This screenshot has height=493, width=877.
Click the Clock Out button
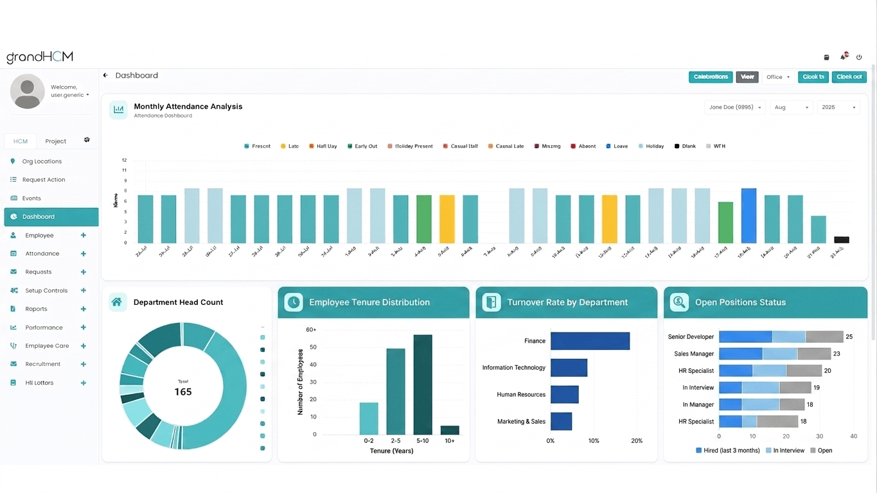click(849, 77)
